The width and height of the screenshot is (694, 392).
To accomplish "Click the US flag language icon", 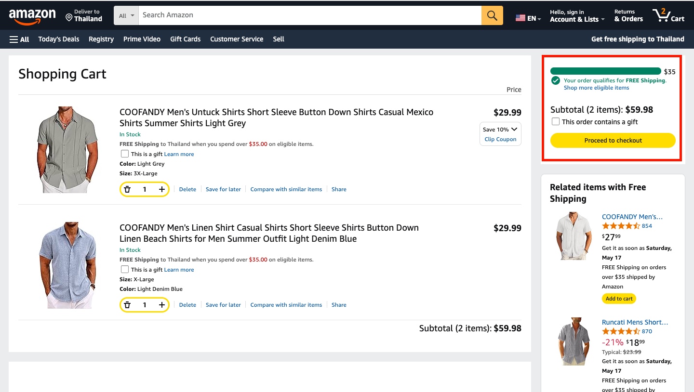I will 520,18.
